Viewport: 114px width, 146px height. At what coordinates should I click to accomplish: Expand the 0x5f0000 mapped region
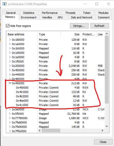tap(10, 114)
